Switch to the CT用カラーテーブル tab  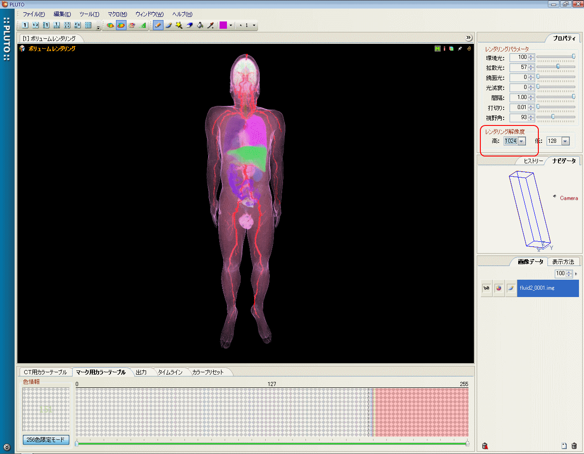pos(45,372)
